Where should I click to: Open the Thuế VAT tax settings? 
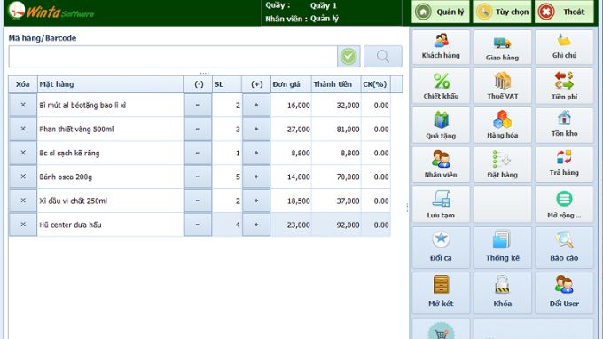[502, 86]
